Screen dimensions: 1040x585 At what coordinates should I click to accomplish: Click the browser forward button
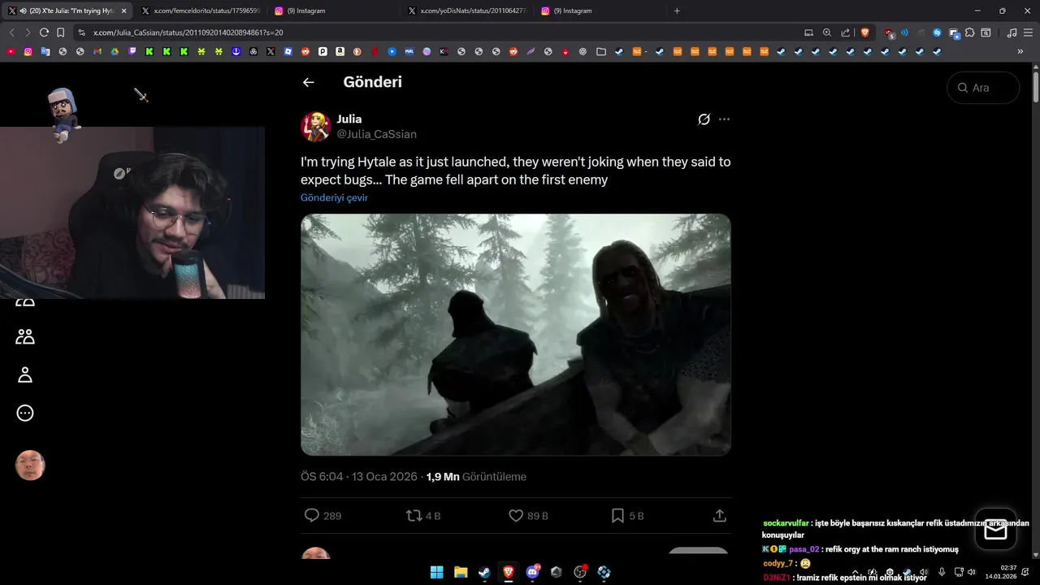click(28, 32)
